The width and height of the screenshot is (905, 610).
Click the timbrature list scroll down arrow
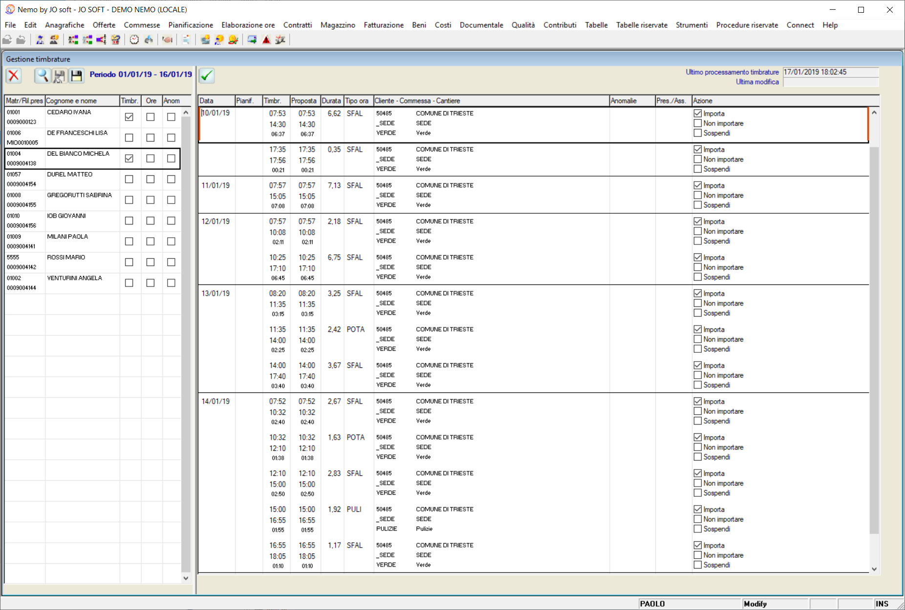click(x=874, y=569)
